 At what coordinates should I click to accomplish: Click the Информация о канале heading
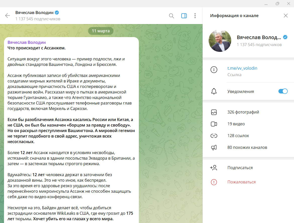(234, 16)
